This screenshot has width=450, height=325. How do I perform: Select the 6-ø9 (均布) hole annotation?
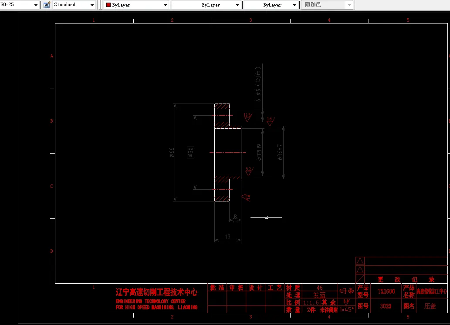pyautogui.click(x=258, y=84)
